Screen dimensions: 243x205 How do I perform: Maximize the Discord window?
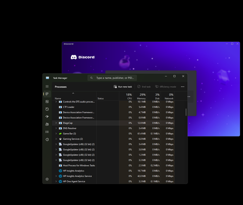coord(232,44)
